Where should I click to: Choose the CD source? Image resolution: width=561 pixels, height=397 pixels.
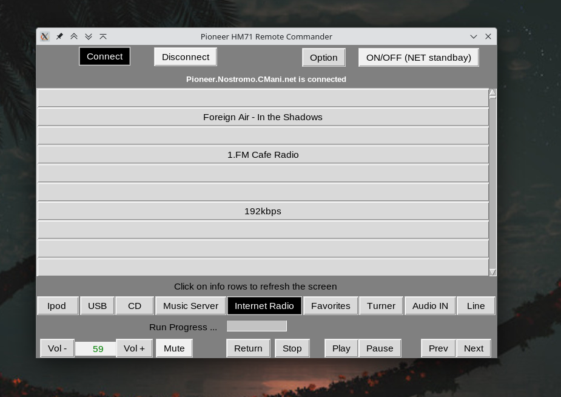(x=135, y=306)
